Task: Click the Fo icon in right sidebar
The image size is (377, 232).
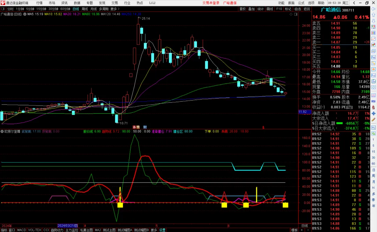Action: point(374,57)
